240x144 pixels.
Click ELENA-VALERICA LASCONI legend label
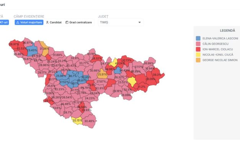point(220,38)
